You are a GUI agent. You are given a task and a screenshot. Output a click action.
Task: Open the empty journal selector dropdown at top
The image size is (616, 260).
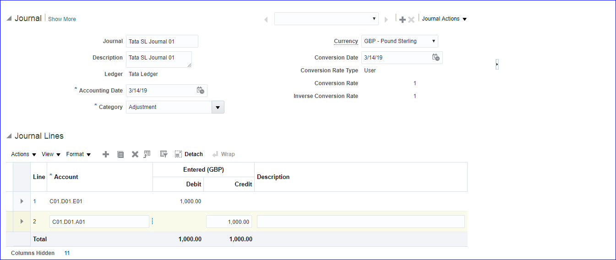click(x=326, y=19)
